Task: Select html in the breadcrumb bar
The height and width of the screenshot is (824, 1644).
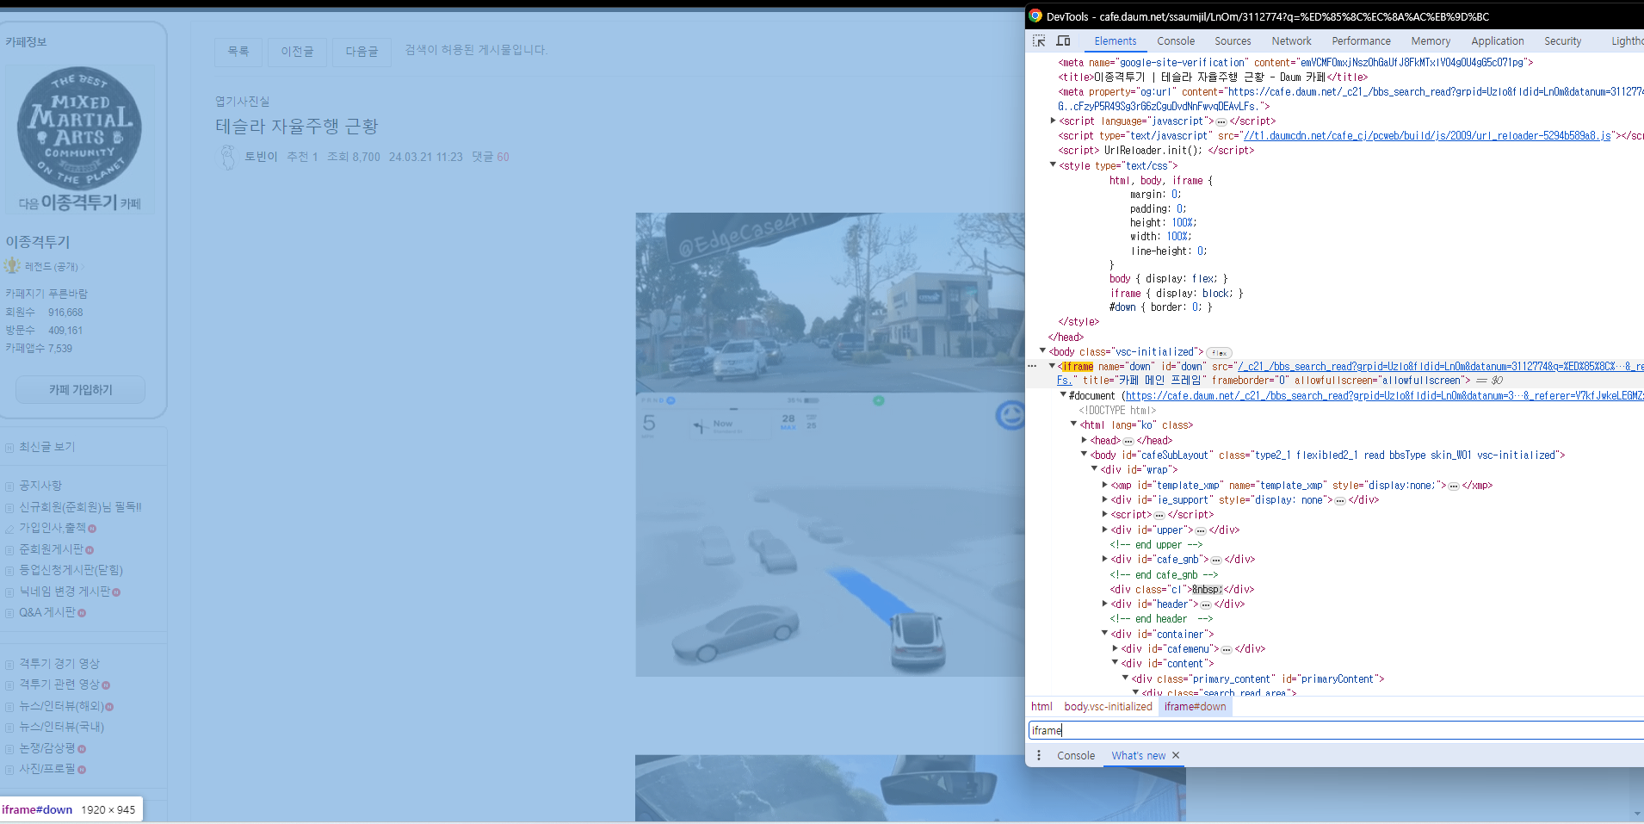Action: [x=1041, y=706]
